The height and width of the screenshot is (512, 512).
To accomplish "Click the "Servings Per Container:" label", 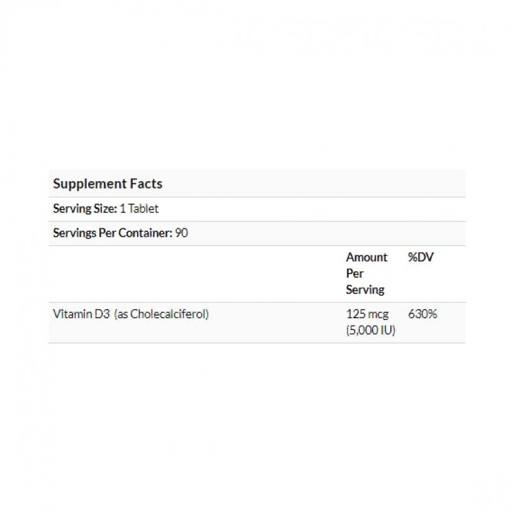I will point(113,233).
